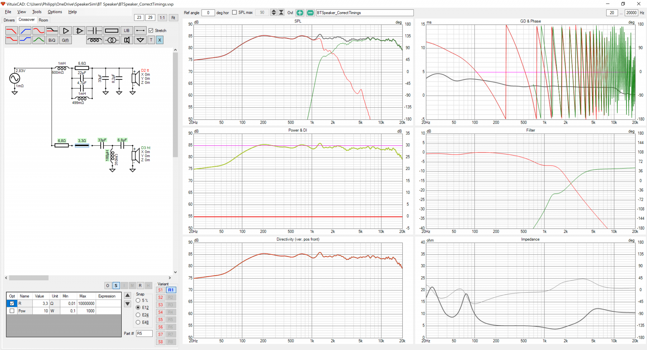Toggle the R mode button beside M
This screenshot has height=350, width=647.
[140, 285]
